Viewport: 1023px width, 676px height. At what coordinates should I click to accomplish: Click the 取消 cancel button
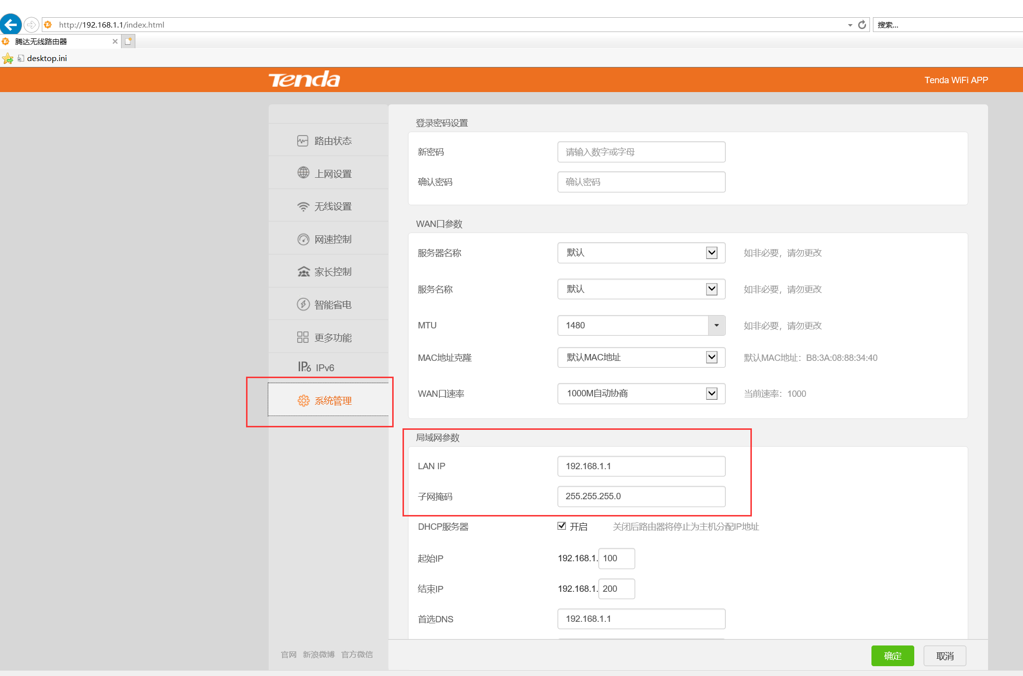[944, 656]
